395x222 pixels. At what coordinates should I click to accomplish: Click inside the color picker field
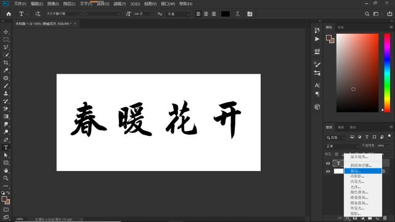tap(357, 73)
